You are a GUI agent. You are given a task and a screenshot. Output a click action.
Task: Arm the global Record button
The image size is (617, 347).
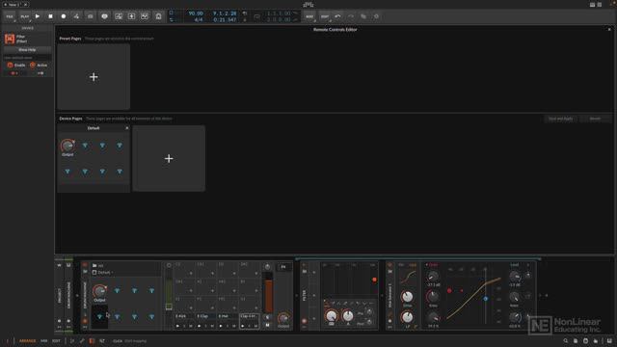[x=64, y=16]
